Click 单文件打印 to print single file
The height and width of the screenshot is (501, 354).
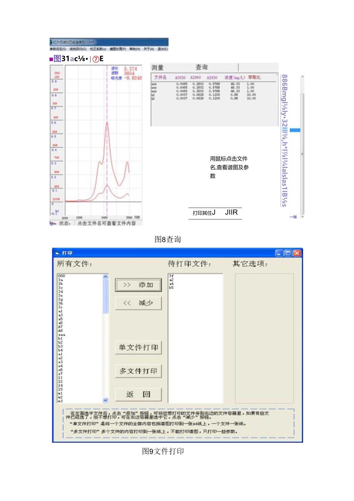point(138,347)
